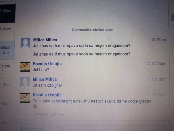This screenshot has height=131, width=174.
Task: Open Ksenija Ostojic's avatar beside the 12:19pm message
Action: pos(25,98)
